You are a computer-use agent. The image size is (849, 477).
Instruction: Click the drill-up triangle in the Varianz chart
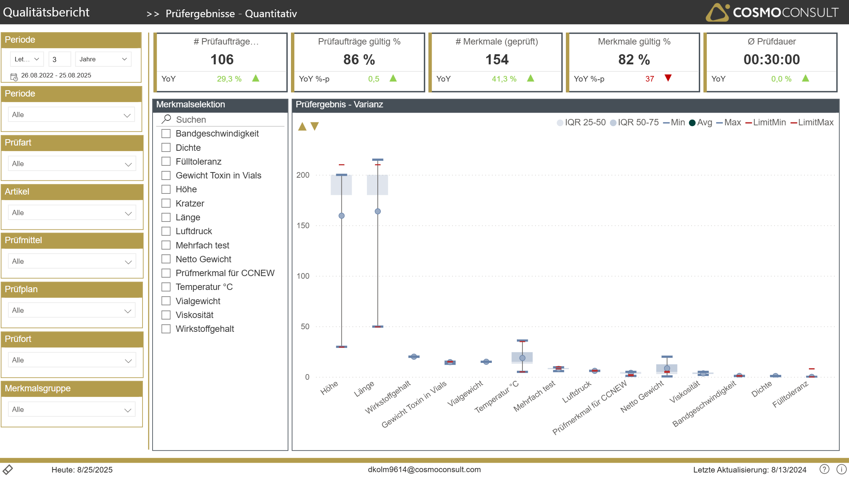click(302, 126)
